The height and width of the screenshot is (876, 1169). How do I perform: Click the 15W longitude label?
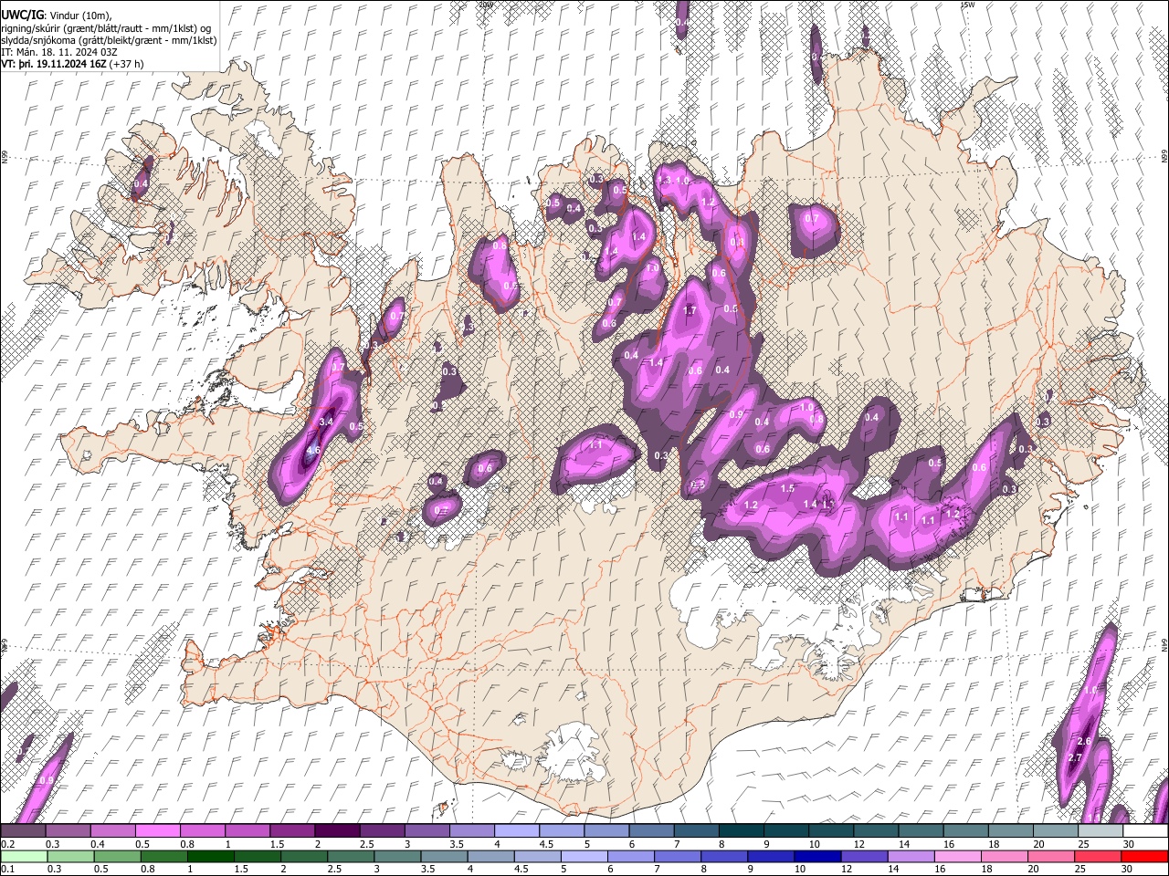[967, 5]
